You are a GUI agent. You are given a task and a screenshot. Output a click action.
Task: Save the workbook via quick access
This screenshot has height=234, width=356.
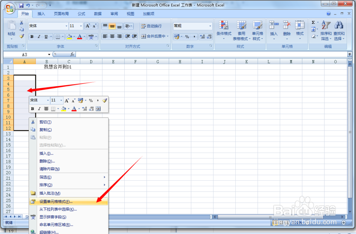(21, 5)
